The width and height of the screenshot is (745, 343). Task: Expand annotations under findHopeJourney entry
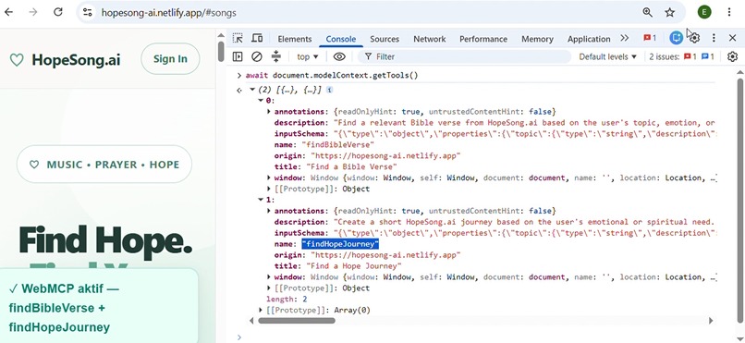pyautogui.click(x=269, y=211)
